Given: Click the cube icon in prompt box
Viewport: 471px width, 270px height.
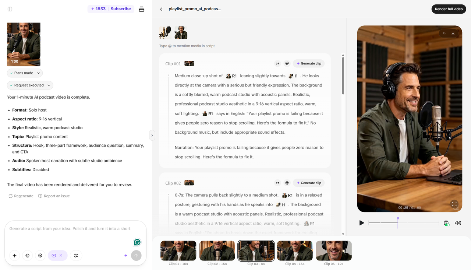Looking at the screenshot, I should (40, 255).
